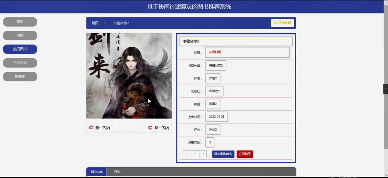Image resolution: width=388 pixels, height=178 pixels.
Task: Expand the collapsed side panel arrow
Action: [x=386, y=89]
